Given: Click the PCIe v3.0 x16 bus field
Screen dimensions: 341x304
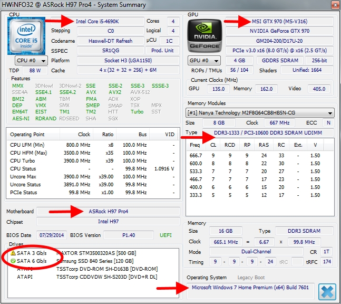Looking at the screenshot, I should [279, 51].
